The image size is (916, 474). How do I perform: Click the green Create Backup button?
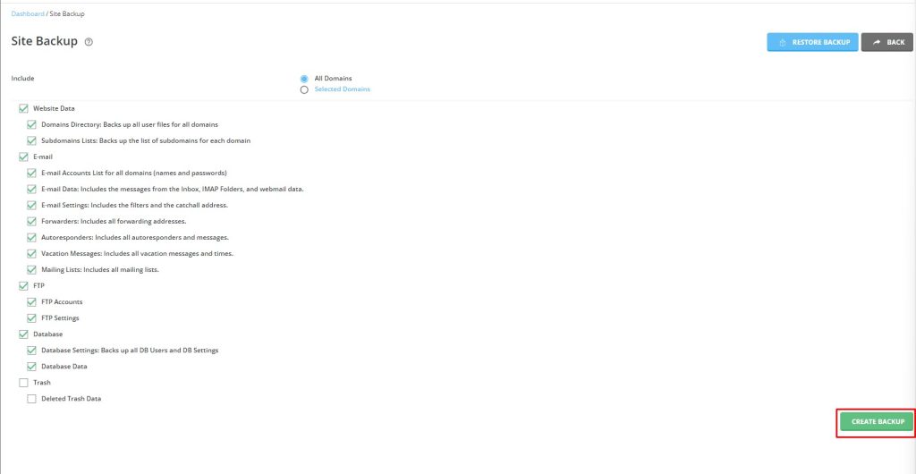click(877, 421)
